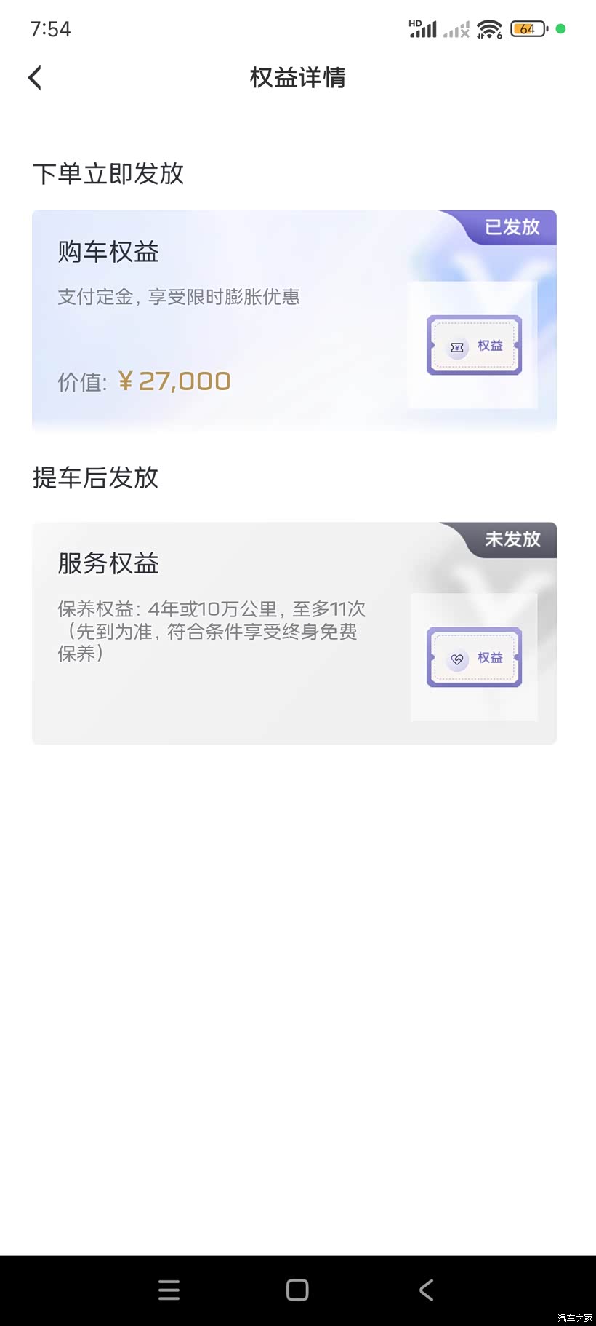Tap the 权益详情 page title
The width and height of the screenshot is (596, 1326).
[298, 77]
